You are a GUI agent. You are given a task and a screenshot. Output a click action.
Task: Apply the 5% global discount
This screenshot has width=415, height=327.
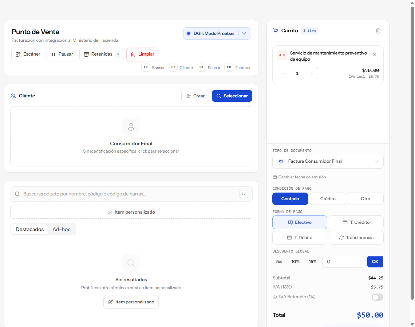pyautogui.click(x=279, y=262)
